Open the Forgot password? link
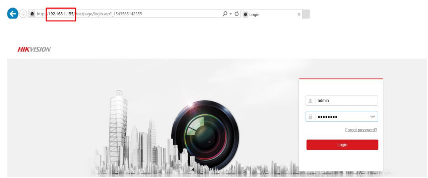The height and width of the screenshot is (178, 428). (361, 130)
